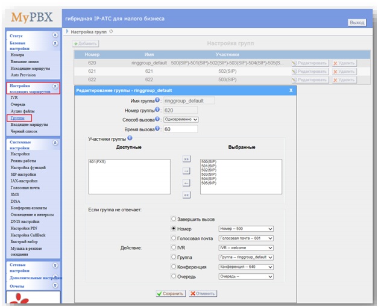This screenshot has width=378, height=307.
Task: Close the group edit dialog with X
Action: coord(291,90)
